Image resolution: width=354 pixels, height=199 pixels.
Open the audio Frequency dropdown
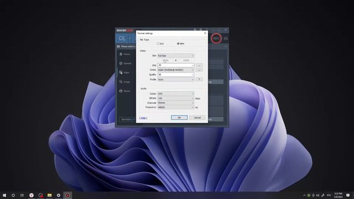click(176, 107)
